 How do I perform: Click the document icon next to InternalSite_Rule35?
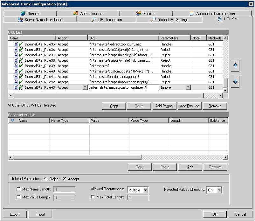[x=16, y=44]
